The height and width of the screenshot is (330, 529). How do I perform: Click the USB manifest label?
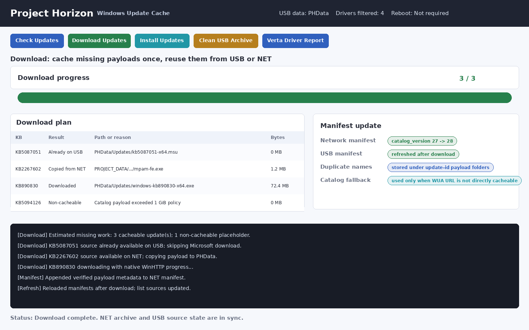341,154
